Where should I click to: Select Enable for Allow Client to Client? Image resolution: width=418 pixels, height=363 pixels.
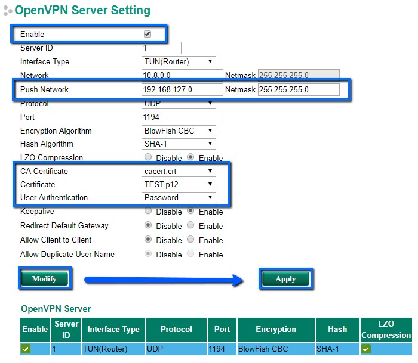[191, 240]
